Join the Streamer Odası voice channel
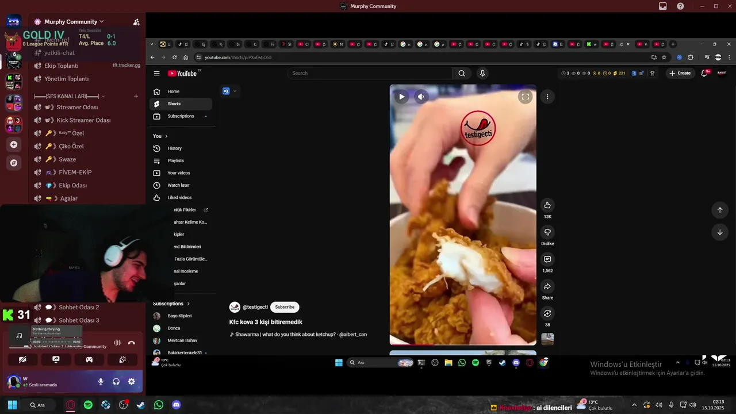This screenshot has height=414, width=736. pyautogui.click(x=77, y=108)
